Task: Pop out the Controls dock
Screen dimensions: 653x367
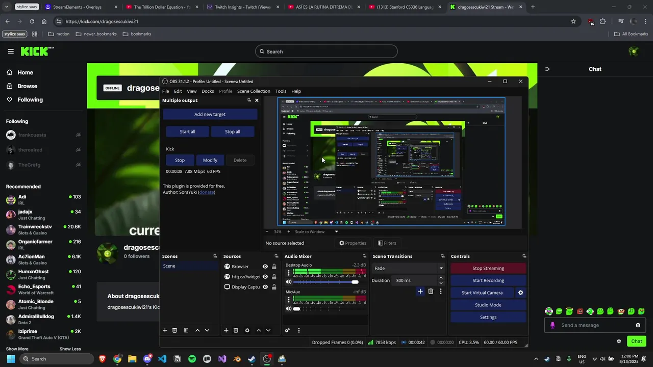Action: coord(524,256)
